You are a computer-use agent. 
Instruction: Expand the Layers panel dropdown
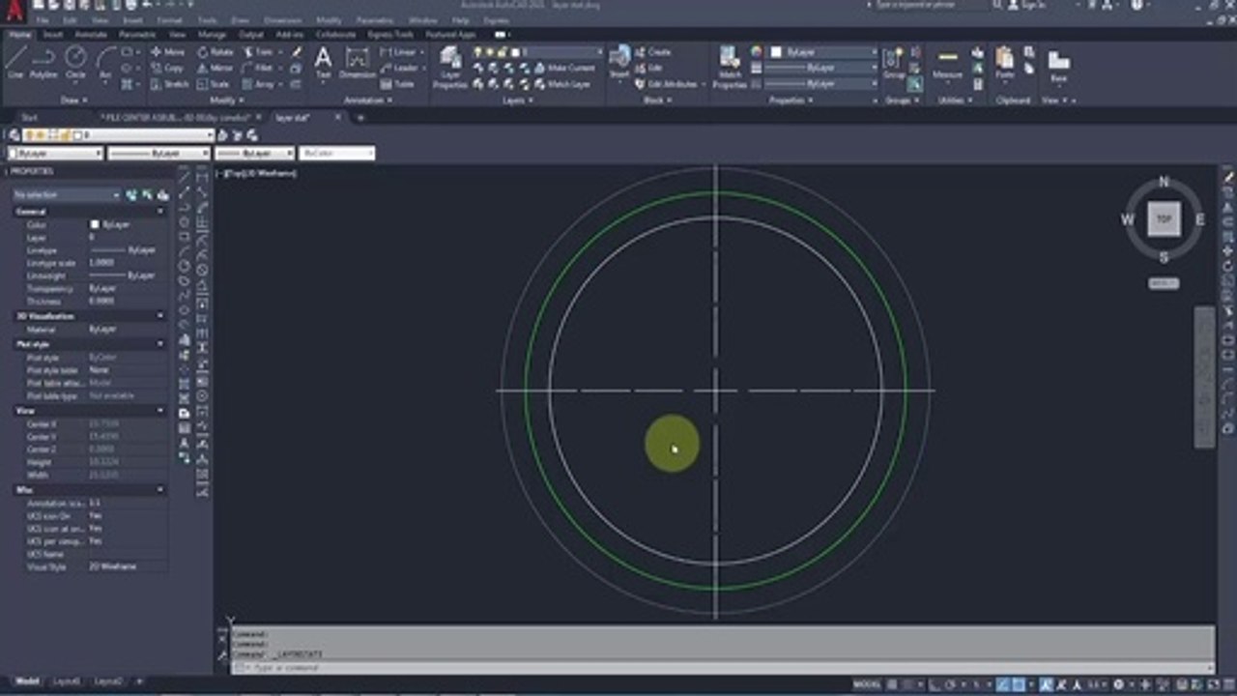click(516, 100)
